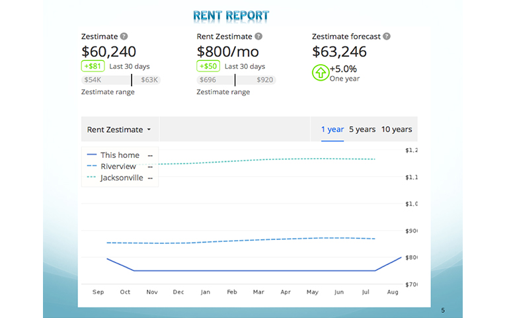Viewport: 509px width, 318px height.
Task: Select the 5 years time range tab
Action: coord(362,130)
